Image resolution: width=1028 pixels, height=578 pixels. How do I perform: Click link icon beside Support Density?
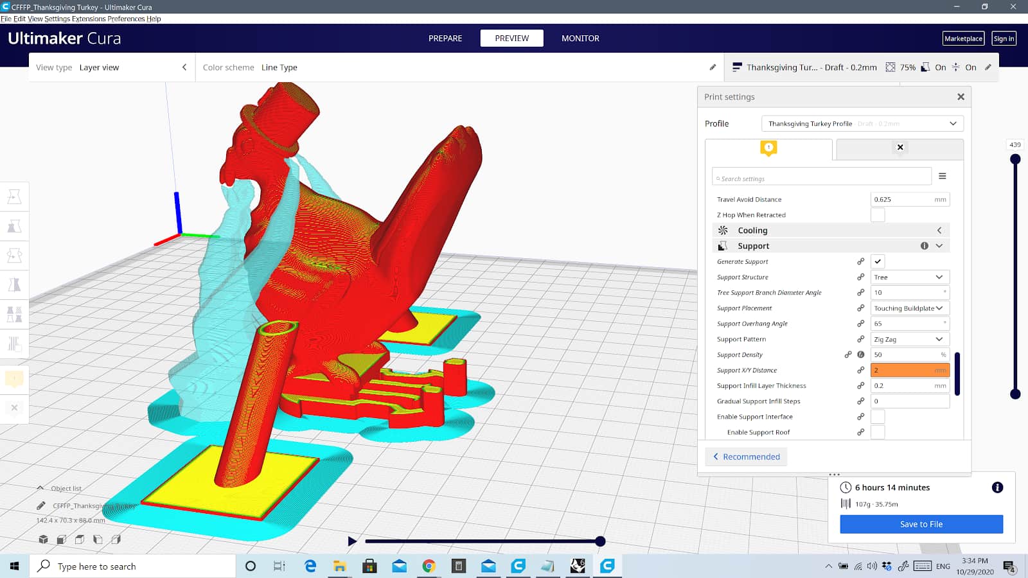[x=848, y=355]
